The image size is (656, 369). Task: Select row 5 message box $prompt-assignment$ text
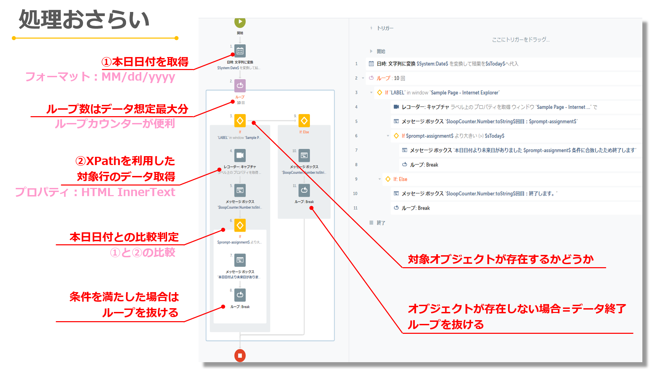click(489, 121)
